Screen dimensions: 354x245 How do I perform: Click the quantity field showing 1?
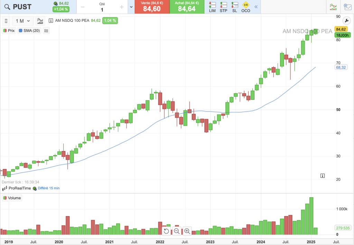click(102, 10)
